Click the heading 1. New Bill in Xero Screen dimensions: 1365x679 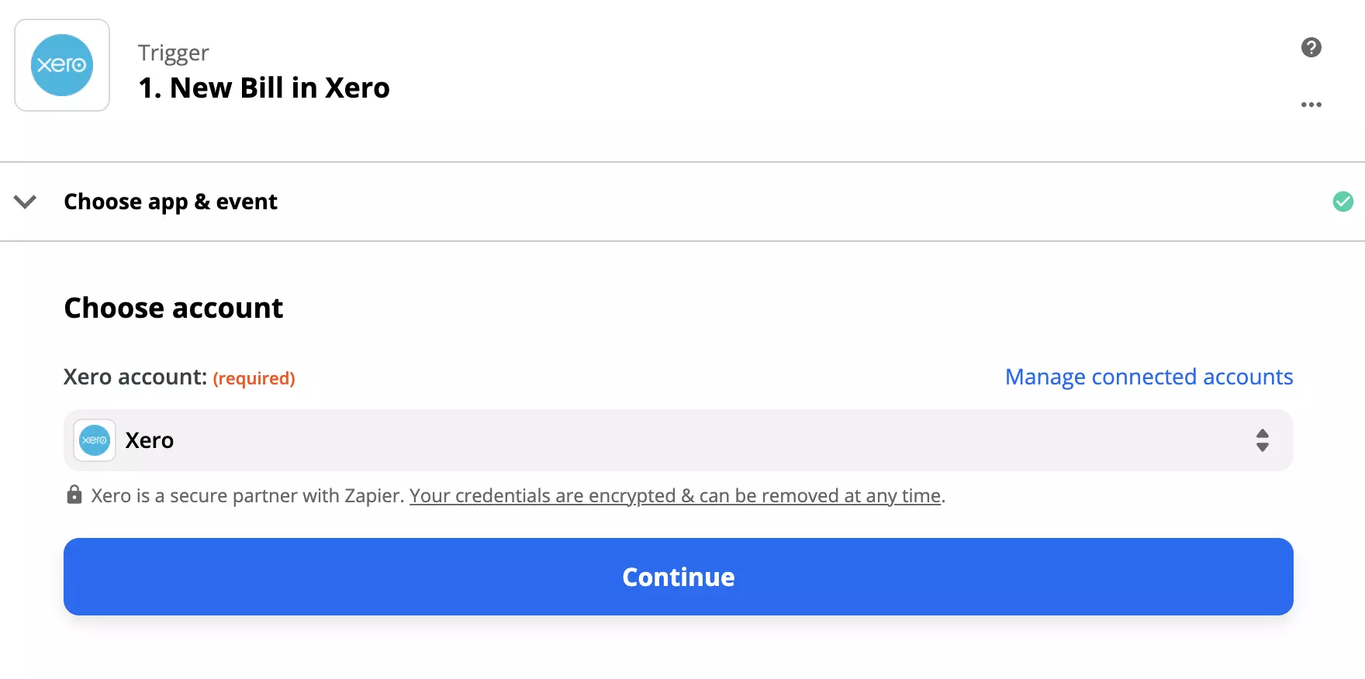(264, 88)
